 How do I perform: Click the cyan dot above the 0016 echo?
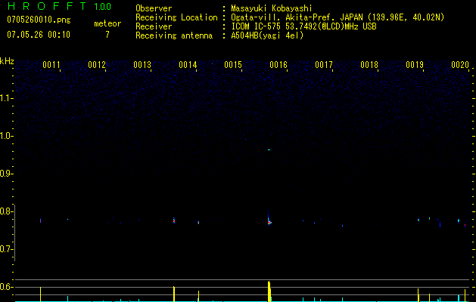tap(269, 149)
